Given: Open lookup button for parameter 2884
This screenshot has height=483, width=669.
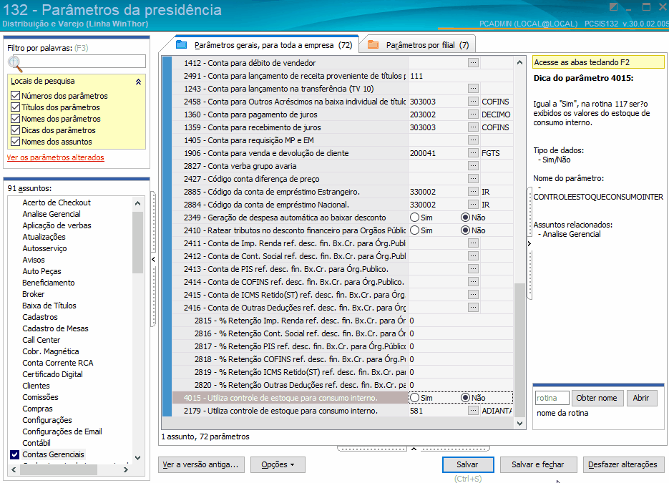Looking at the screenshot, I should [473, 205].
